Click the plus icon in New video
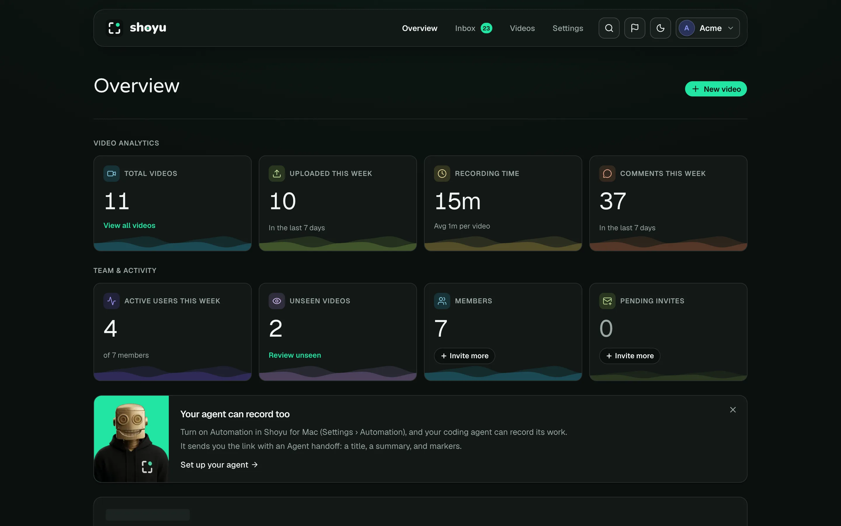 point(695,89)
